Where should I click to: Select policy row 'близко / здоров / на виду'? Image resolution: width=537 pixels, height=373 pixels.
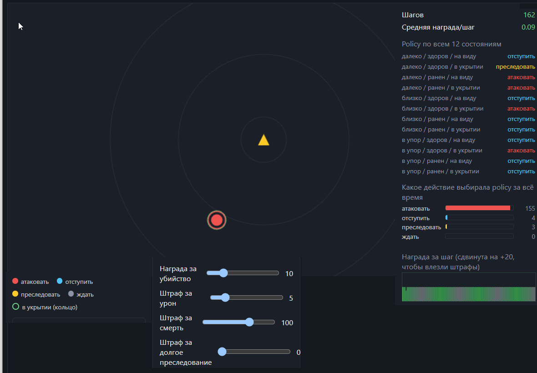(x=468, y=98)
